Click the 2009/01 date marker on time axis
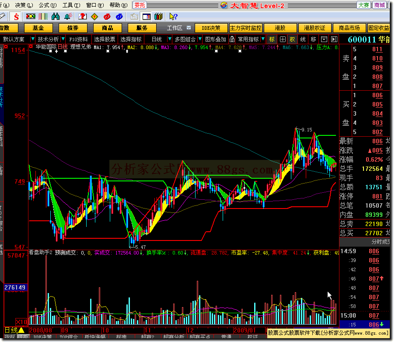Viewport: 395px width, 343px height. pos(245,330)
